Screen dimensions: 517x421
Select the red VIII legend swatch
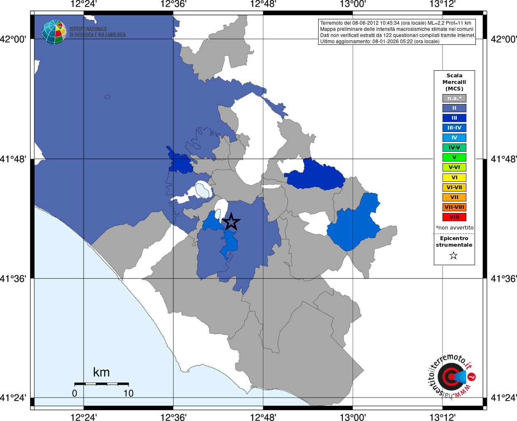coord(454,217)
